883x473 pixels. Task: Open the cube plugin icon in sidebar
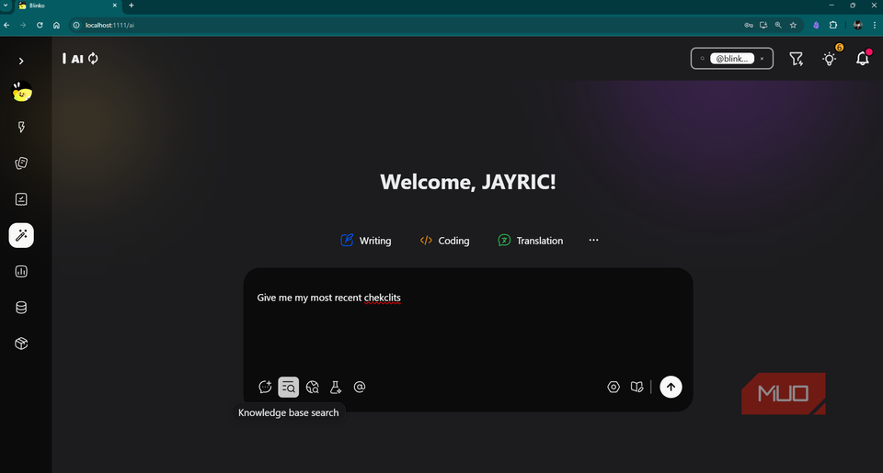[x=21, y=343]
